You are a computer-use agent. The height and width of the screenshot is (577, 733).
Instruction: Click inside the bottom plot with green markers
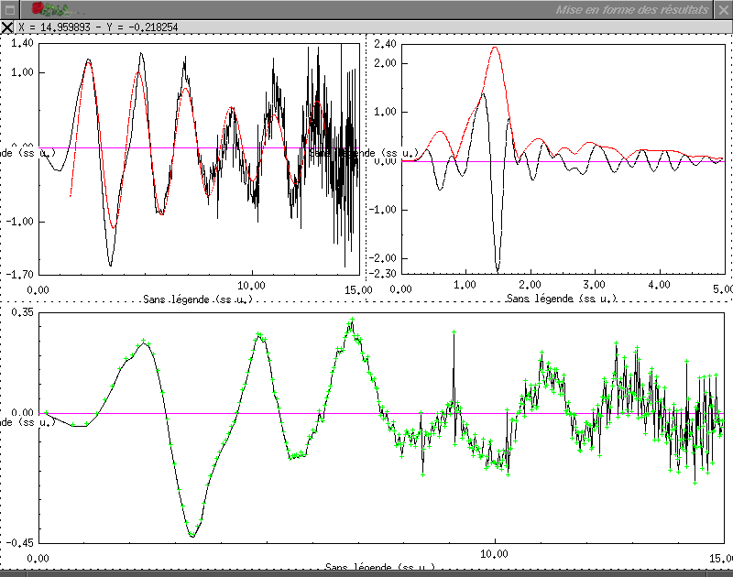point(381,428)
